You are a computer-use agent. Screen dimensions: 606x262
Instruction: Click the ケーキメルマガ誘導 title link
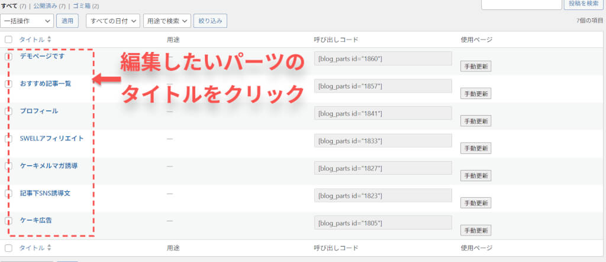point(49,166)
